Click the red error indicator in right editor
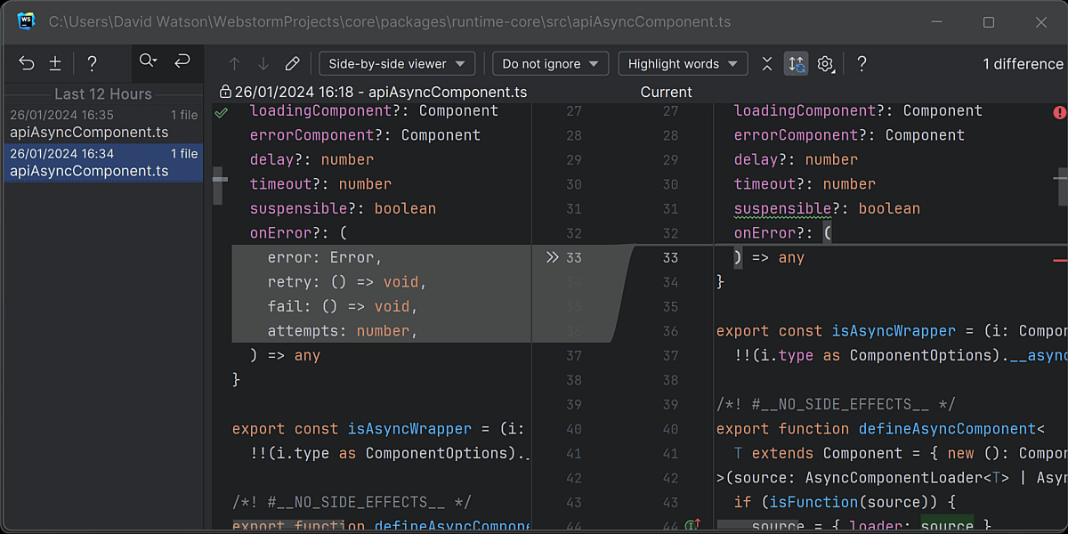 click(1059, 112)
